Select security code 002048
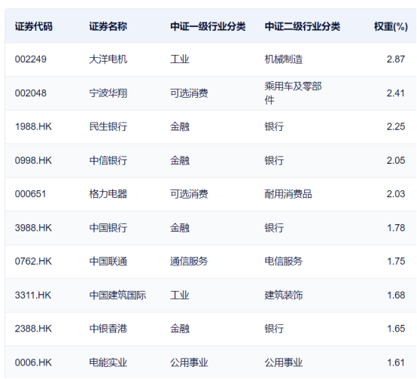The image size is (417, 379). pyautogui.click(x=31, y=93)
